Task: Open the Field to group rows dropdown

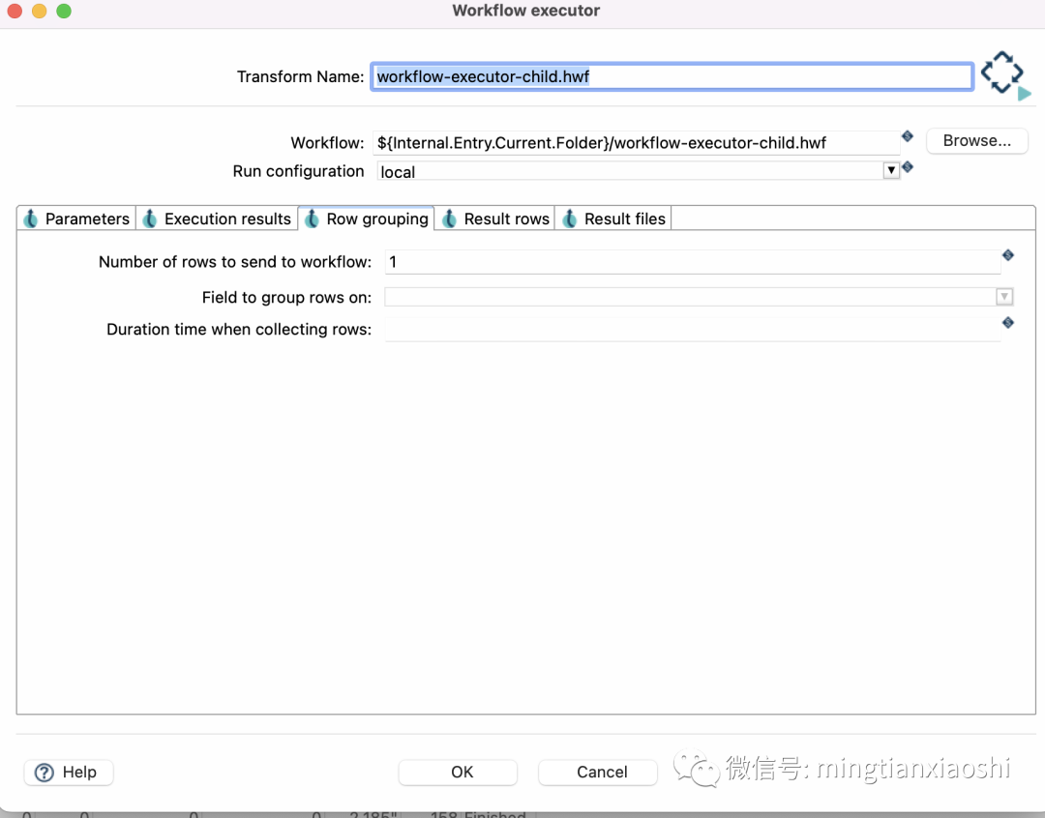Action: click(1004, 296)
